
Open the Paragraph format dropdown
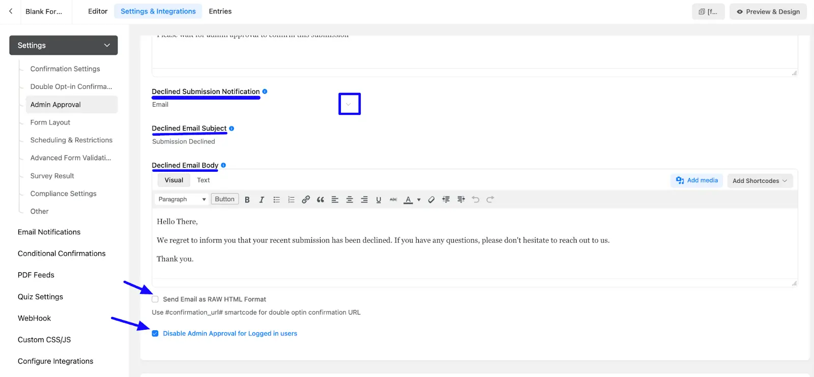point(182,199)
